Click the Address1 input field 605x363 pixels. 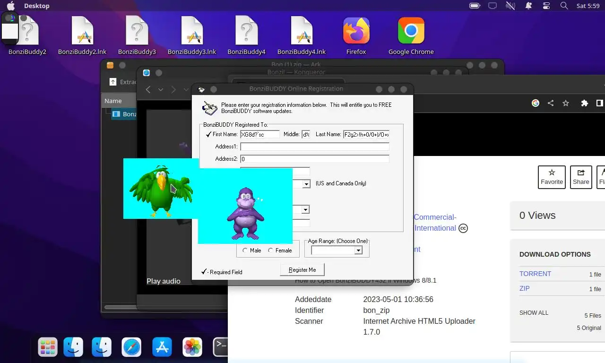click(315, 147)
